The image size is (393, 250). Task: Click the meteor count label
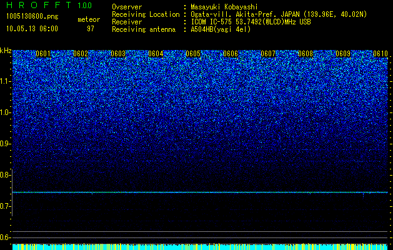[x=89, y=19]
